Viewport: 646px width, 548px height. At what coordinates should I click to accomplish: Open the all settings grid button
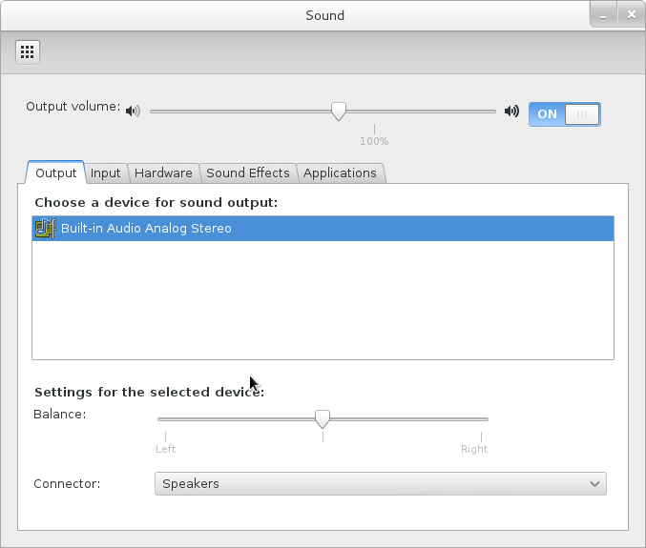28,52
